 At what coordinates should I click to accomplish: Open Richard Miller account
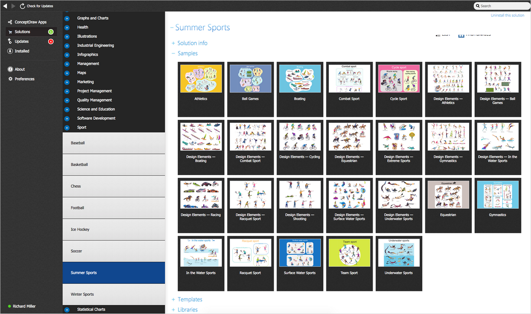click(24, 306)
